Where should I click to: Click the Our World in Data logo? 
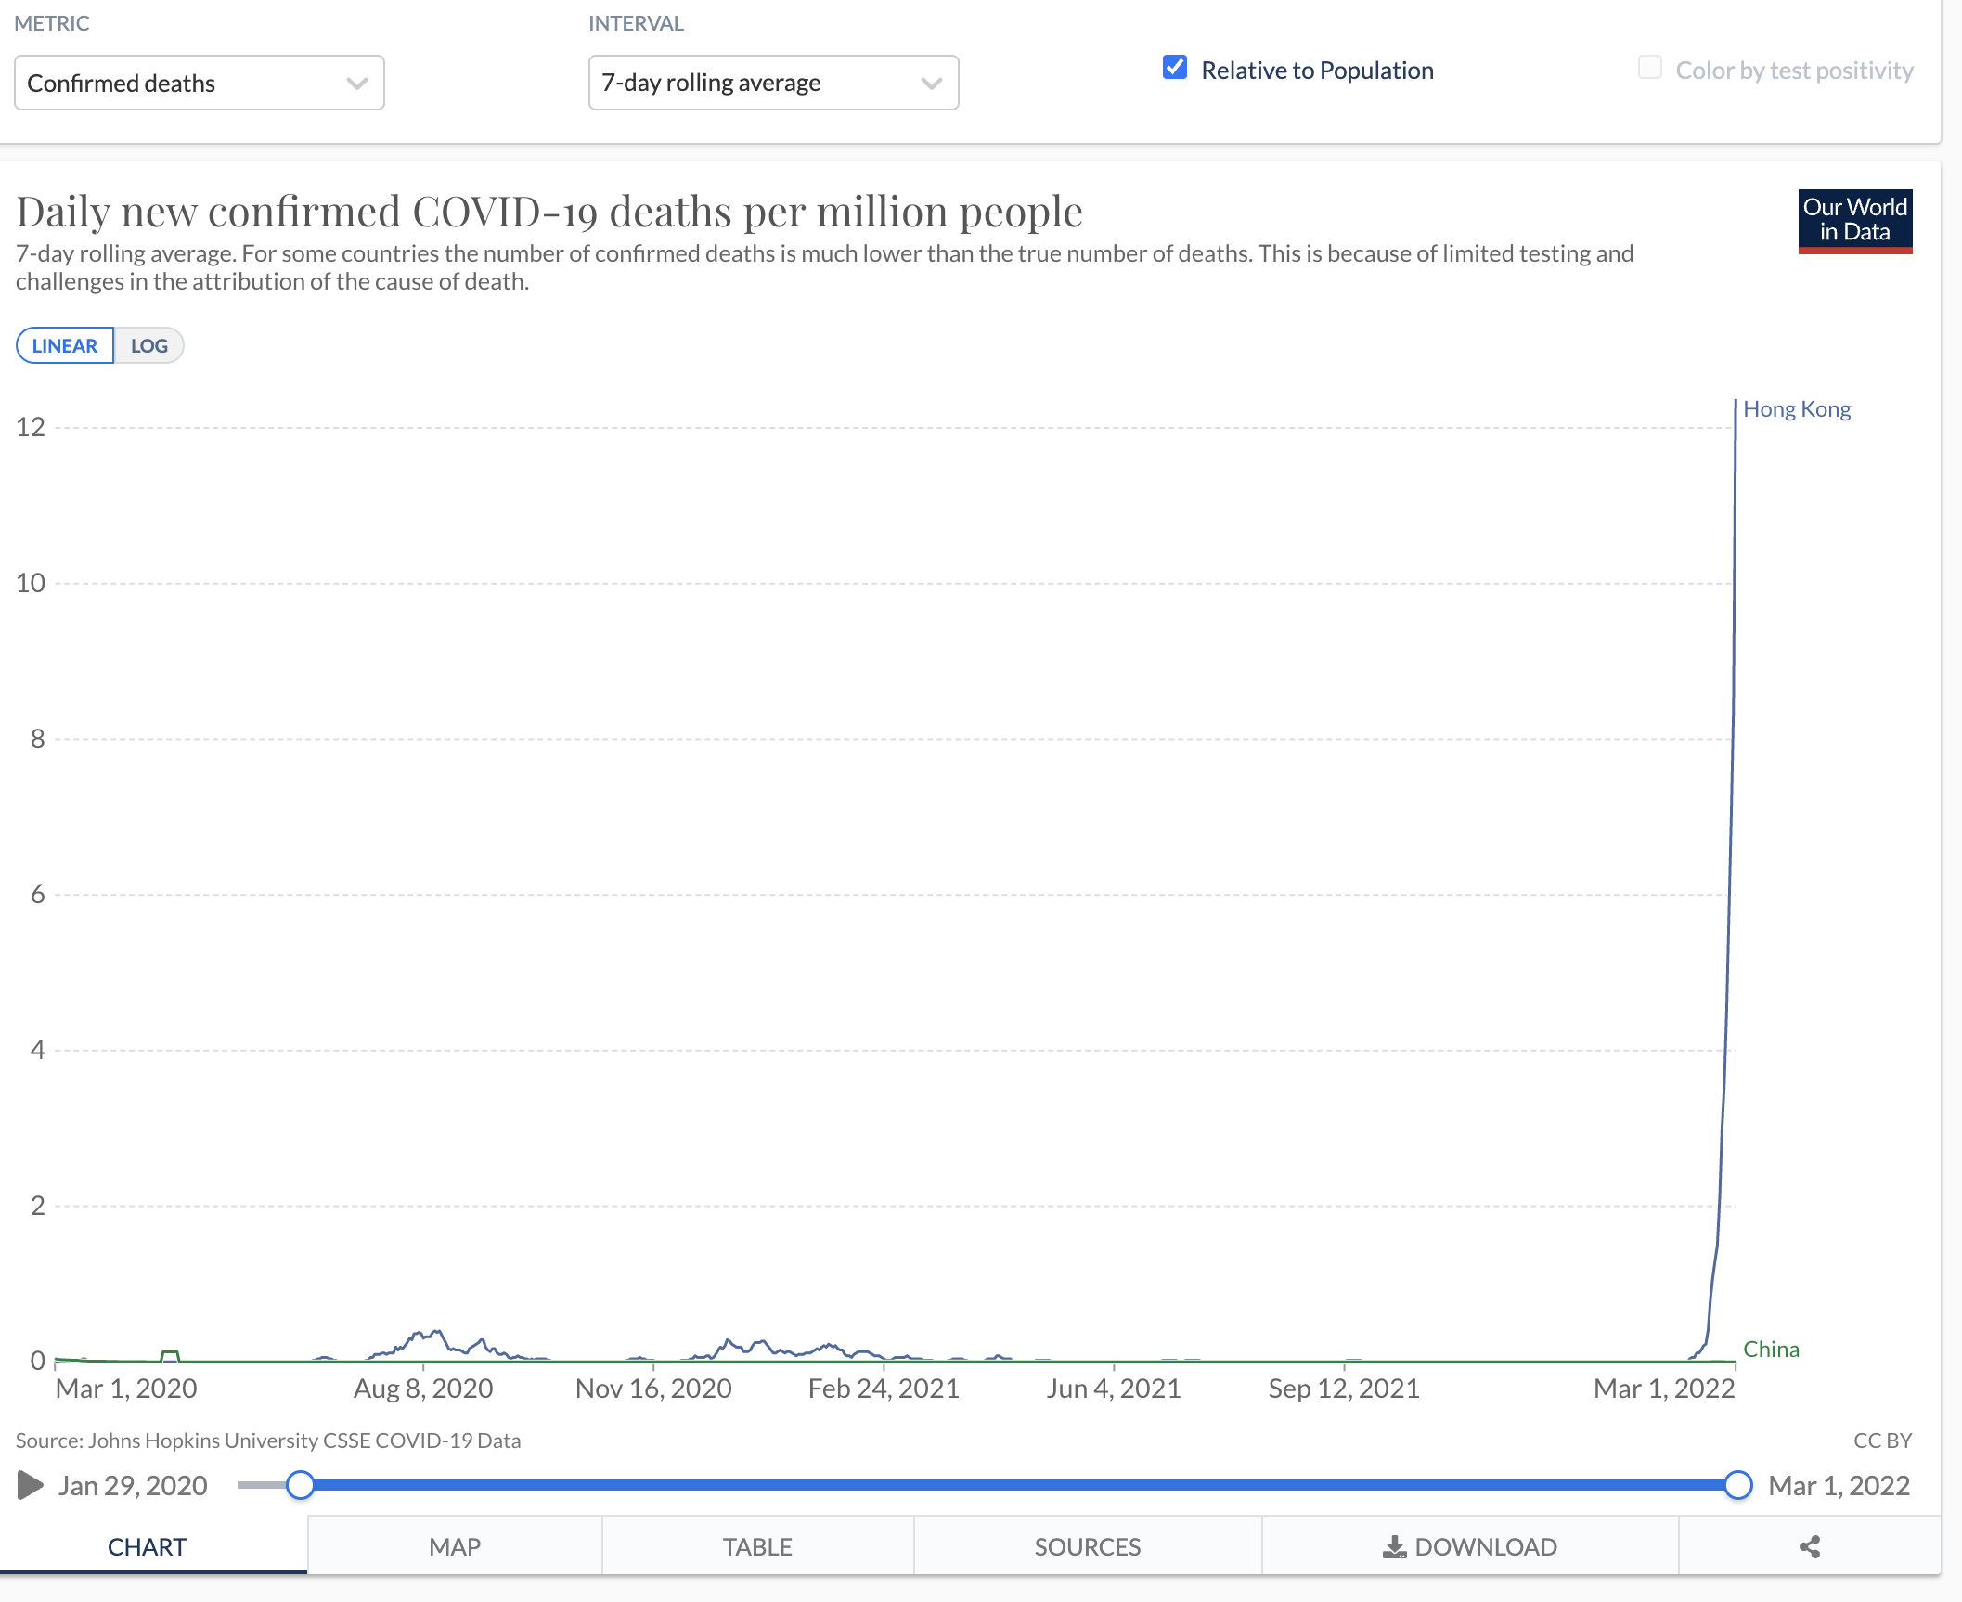coord(1854,221)
